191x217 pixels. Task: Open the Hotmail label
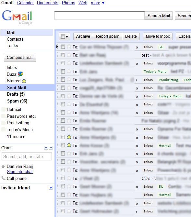pyautogui.click(x=14, y=109)
